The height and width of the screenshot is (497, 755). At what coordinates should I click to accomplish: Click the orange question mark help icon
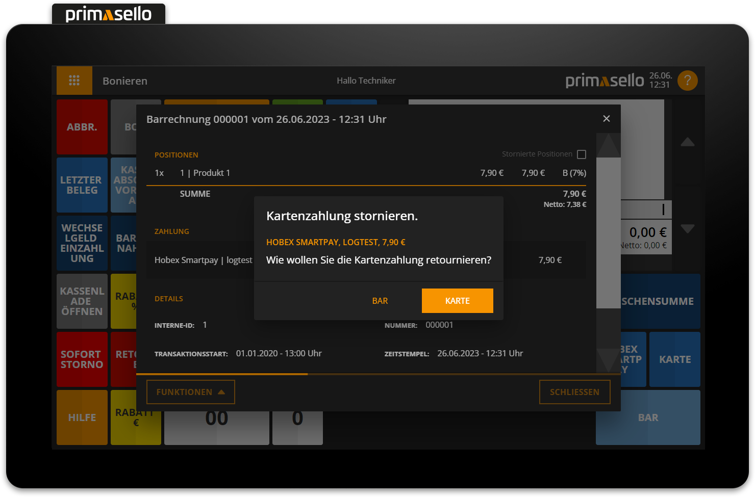[x=687, y=80]
